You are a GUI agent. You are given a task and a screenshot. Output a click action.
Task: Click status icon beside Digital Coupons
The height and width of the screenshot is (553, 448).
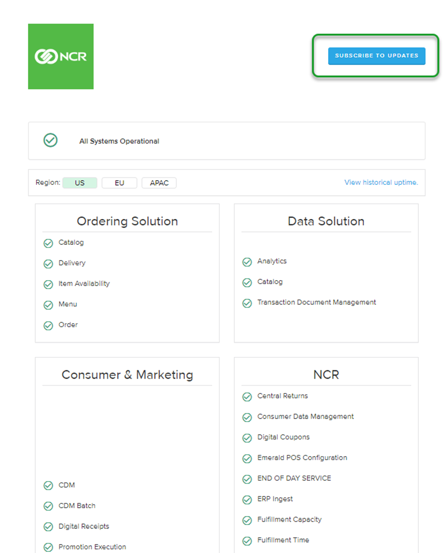(x=247, y=438)
